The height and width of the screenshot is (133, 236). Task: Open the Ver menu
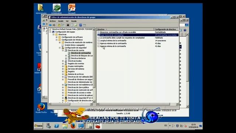click(67, 21)
